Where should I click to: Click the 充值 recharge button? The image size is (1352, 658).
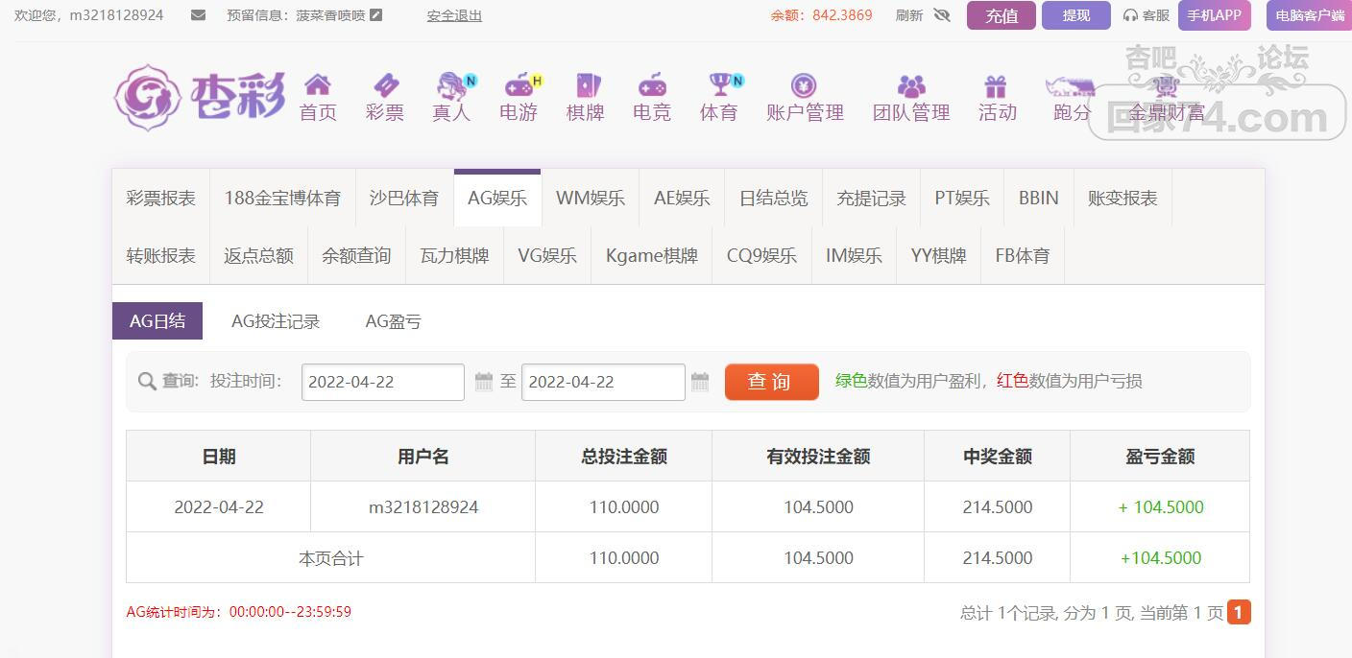pyautogui.click(x=1002, y=15)
